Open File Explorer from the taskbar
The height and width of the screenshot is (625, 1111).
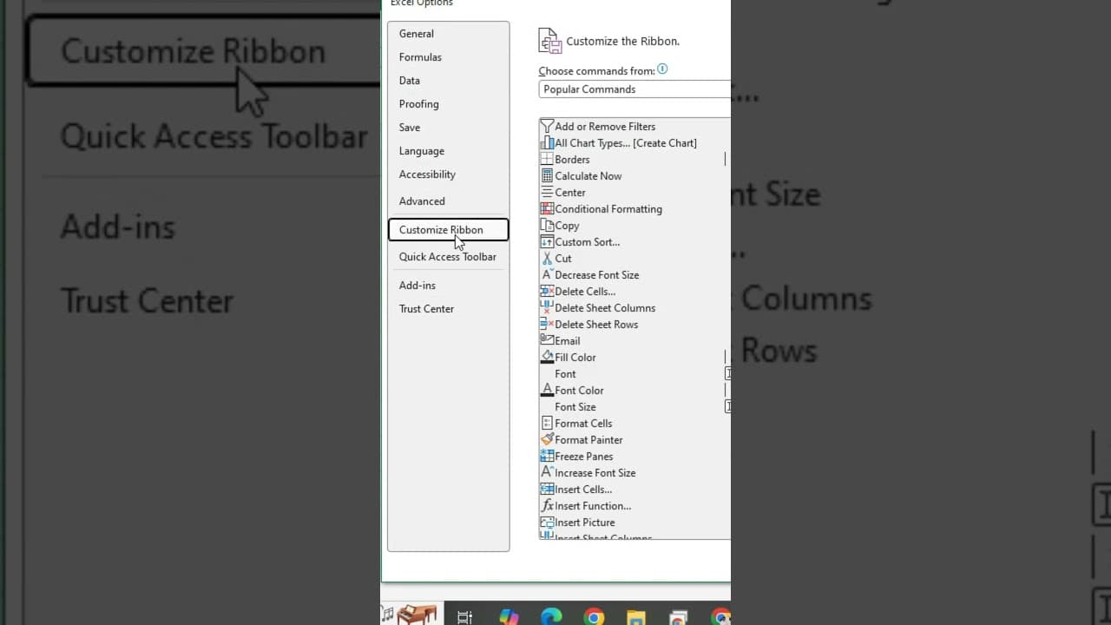[x=636, y=616]
